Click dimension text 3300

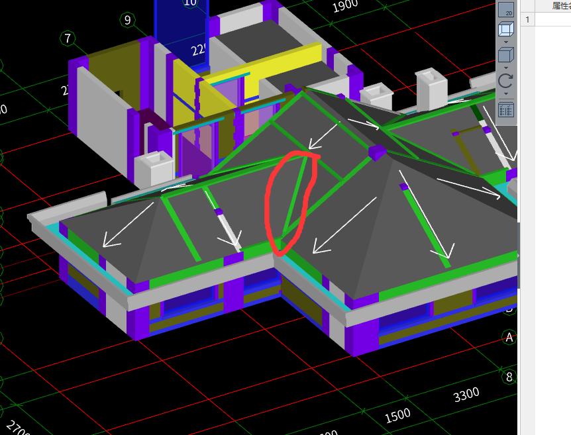click(466, 394)
